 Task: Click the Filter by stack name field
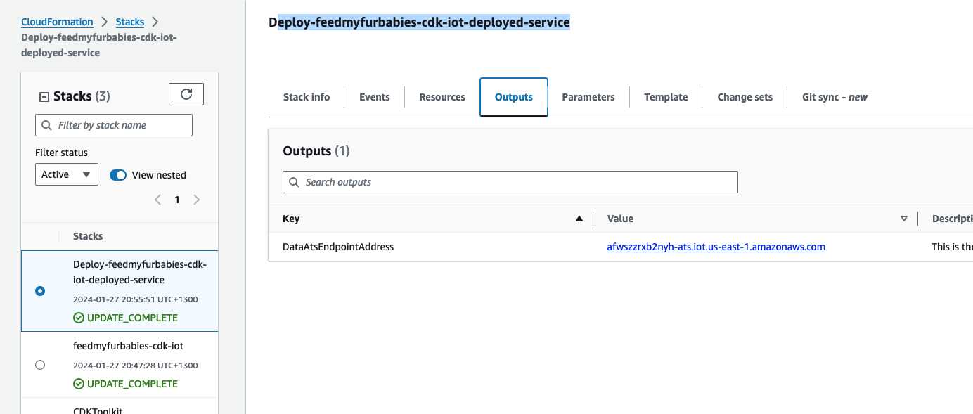pyautogui.click(x=114, y=125)
